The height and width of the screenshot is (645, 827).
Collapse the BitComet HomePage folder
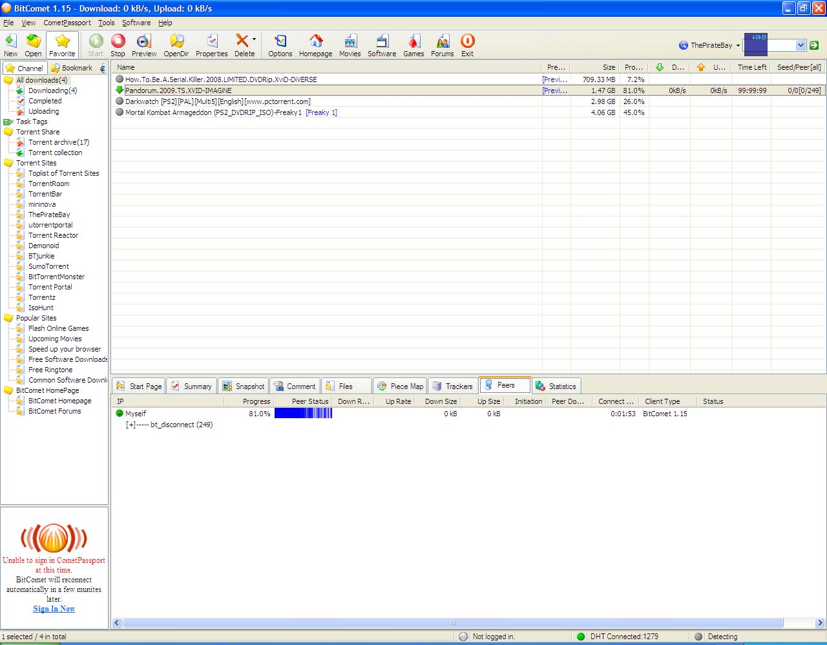click(8, 390)
